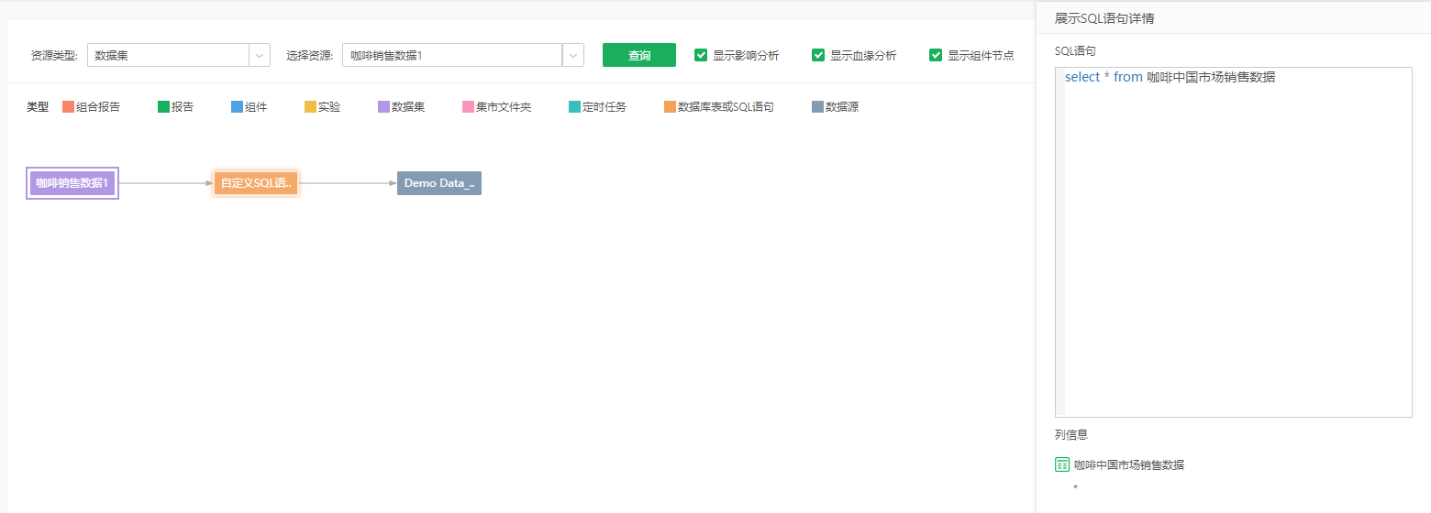Click the purple 数据集 legend swatch
Image resolution: width=1431 pixels, height=513 pixels.
[x=383, y=107]
